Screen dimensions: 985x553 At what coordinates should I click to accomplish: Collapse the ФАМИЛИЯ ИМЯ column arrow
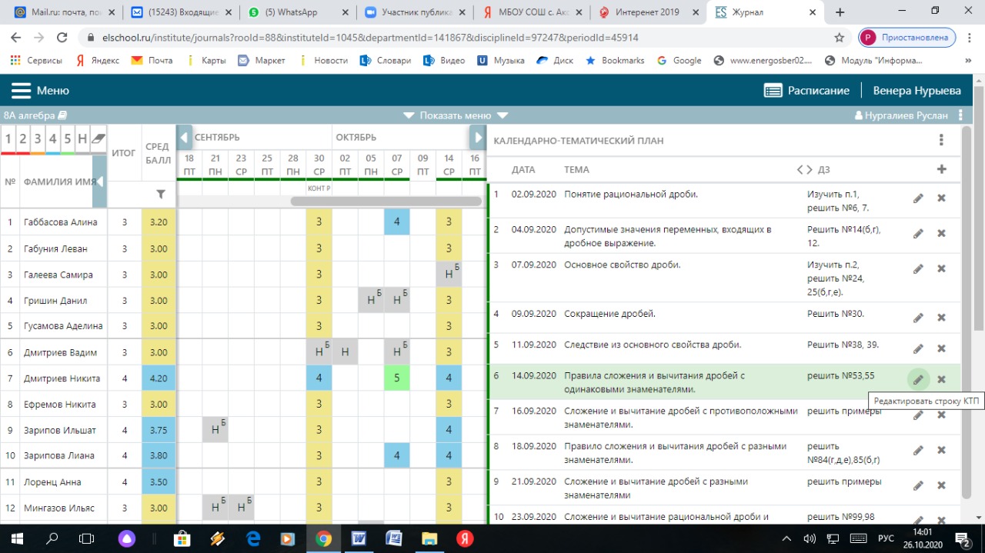[99, 182]
